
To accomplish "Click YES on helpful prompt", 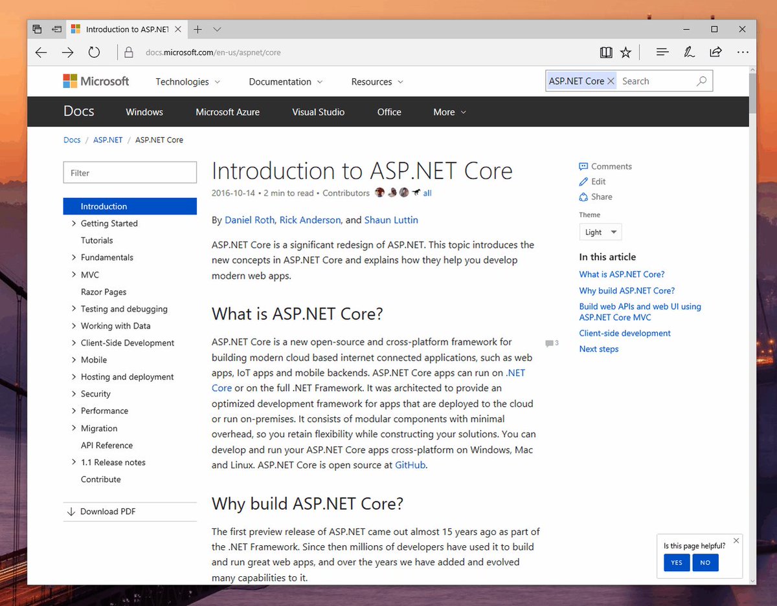I will (x=677, y=563).
